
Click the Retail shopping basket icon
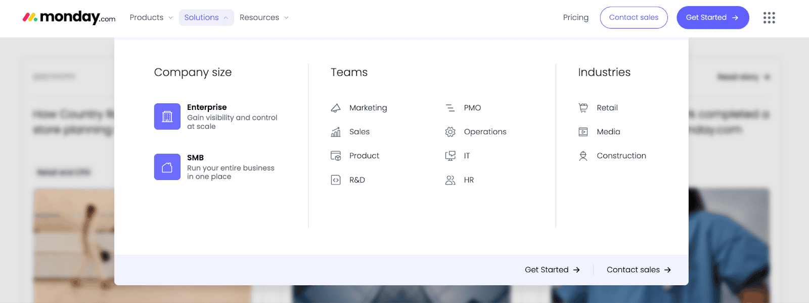(583, 108)
